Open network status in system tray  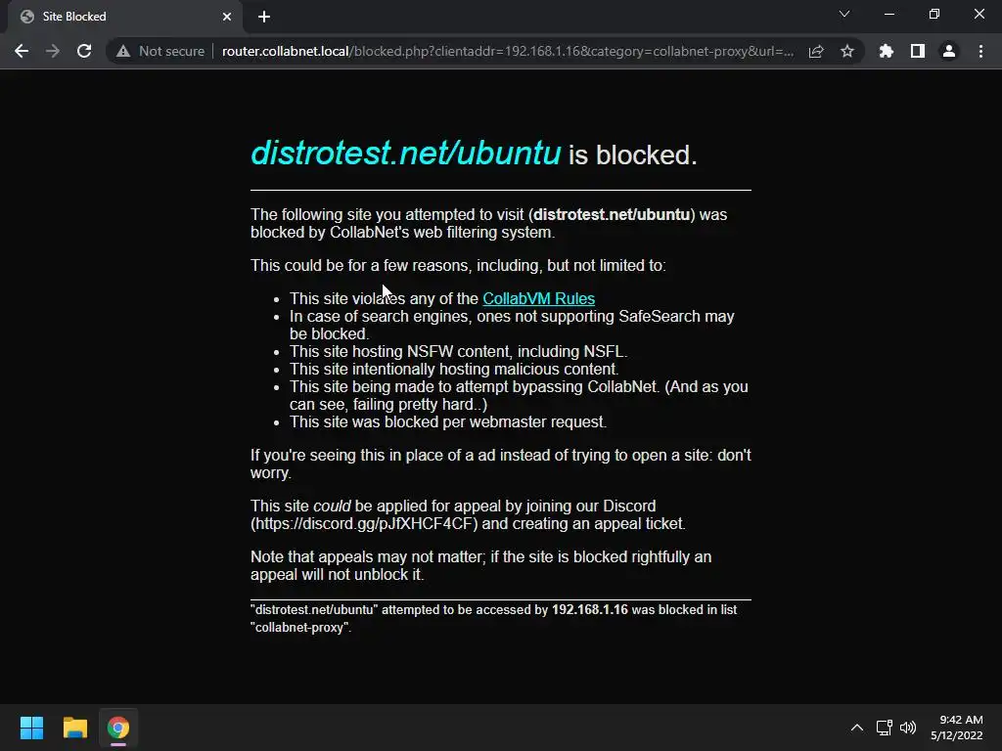tap(884, 728)
